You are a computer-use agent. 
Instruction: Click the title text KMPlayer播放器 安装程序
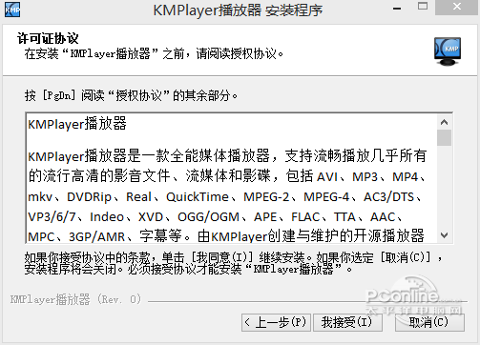pos(238,10)
